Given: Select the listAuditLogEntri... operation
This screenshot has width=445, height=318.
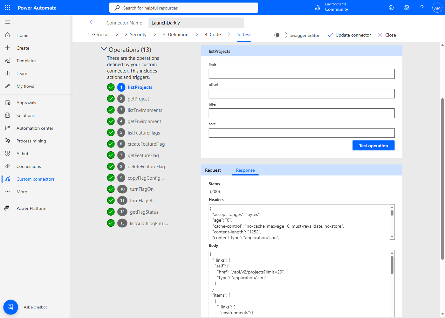Looking at the screenshot, I should [149, 224].
